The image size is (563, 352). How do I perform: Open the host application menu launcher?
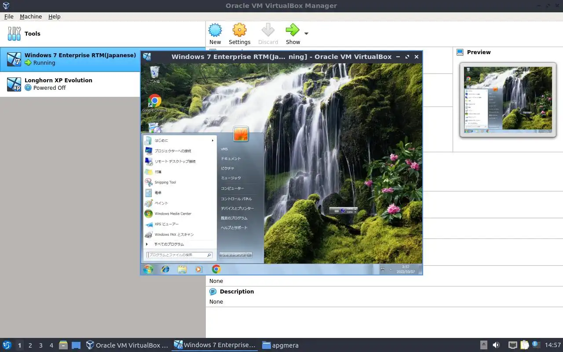7,345
